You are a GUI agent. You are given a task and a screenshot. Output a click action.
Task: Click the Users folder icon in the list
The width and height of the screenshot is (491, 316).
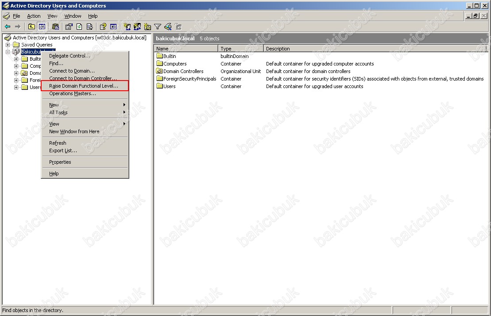pos(159,86)
